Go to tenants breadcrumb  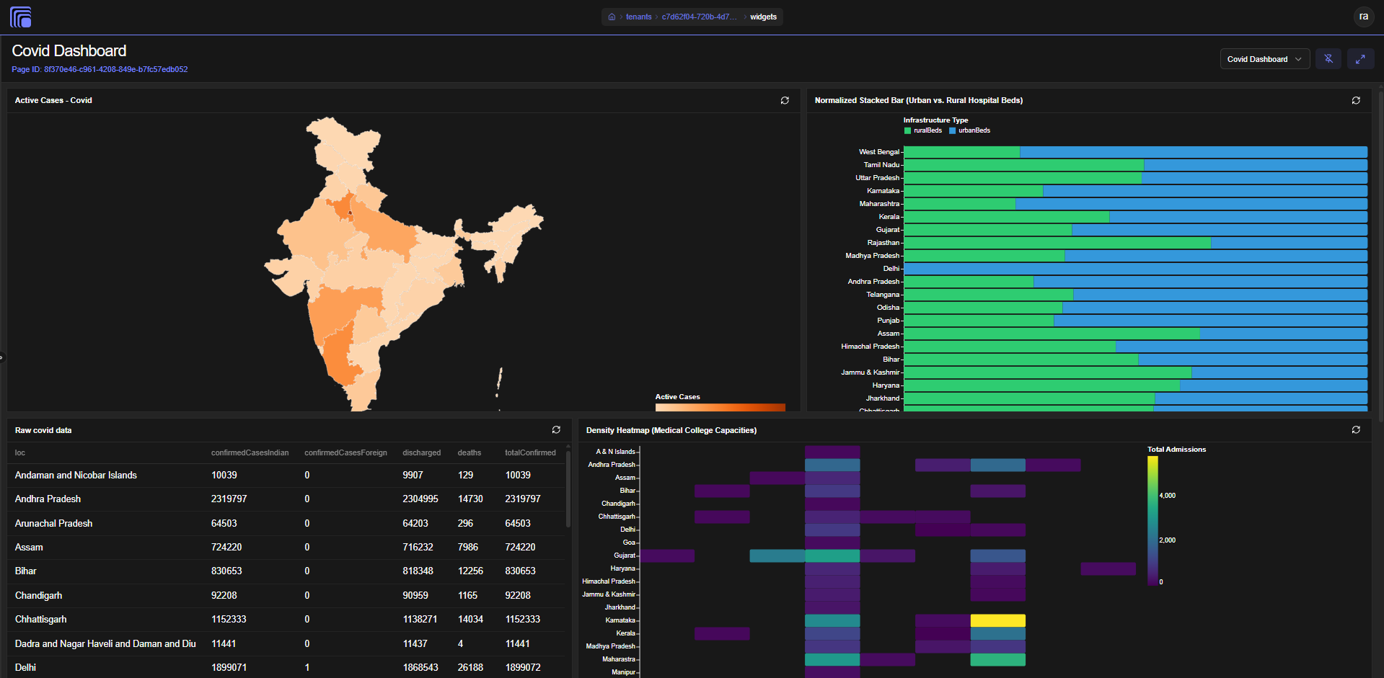[x=638, y=17]
